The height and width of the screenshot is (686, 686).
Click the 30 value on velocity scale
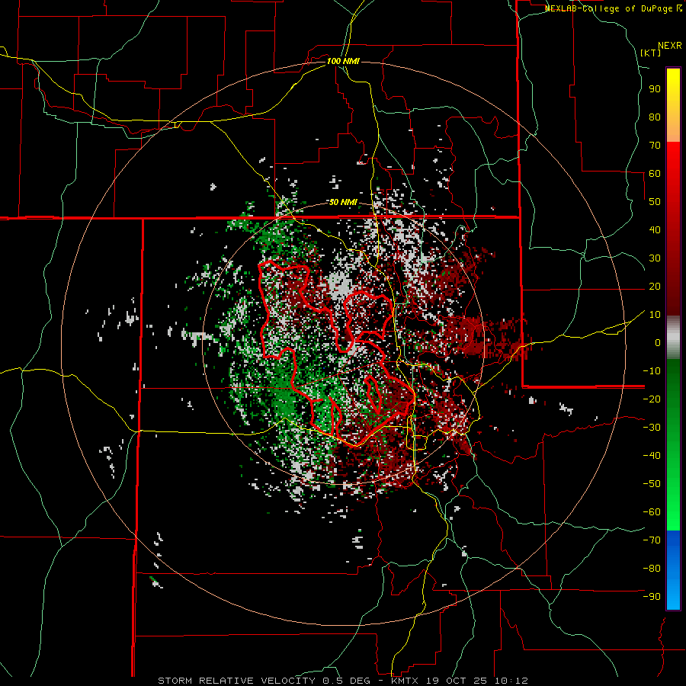(655, 258)
